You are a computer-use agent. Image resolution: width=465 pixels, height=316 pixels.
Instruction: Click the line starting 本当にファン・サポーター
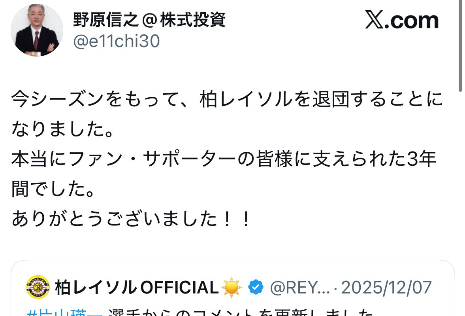coord(224,159)
